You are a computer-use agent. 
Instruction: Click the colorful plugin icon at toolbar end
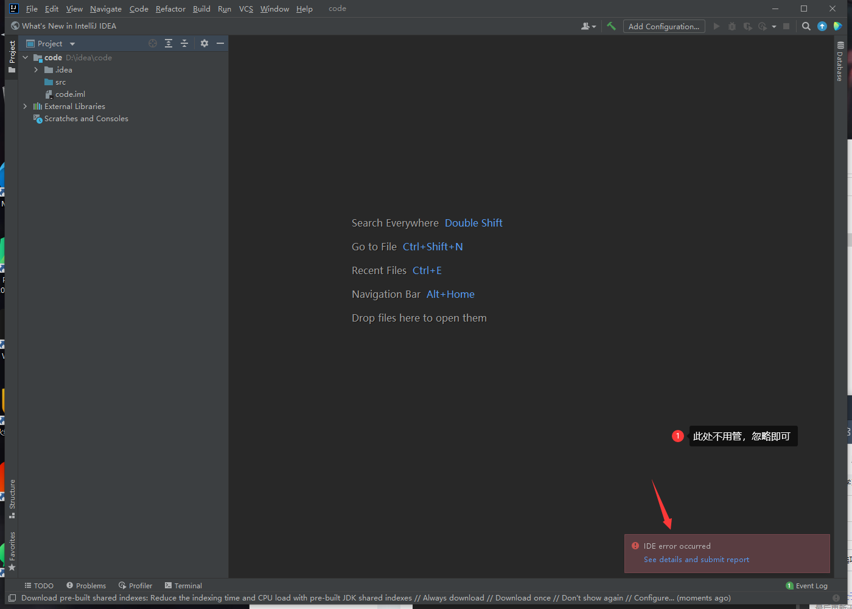point(837,26)
